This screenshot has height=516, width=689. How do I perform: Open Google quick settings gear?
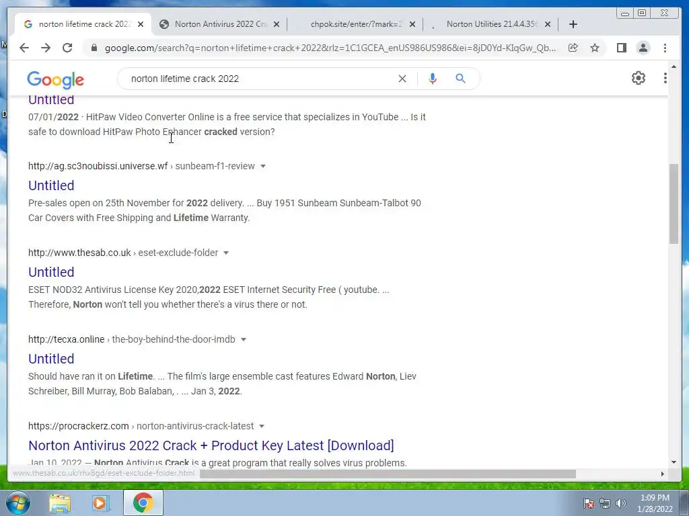tap(639, 78)
